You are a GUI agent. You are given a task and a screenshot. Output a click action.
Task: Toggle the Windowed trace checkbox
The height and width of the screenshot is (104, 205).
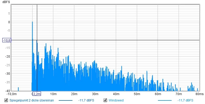[105, 100]
